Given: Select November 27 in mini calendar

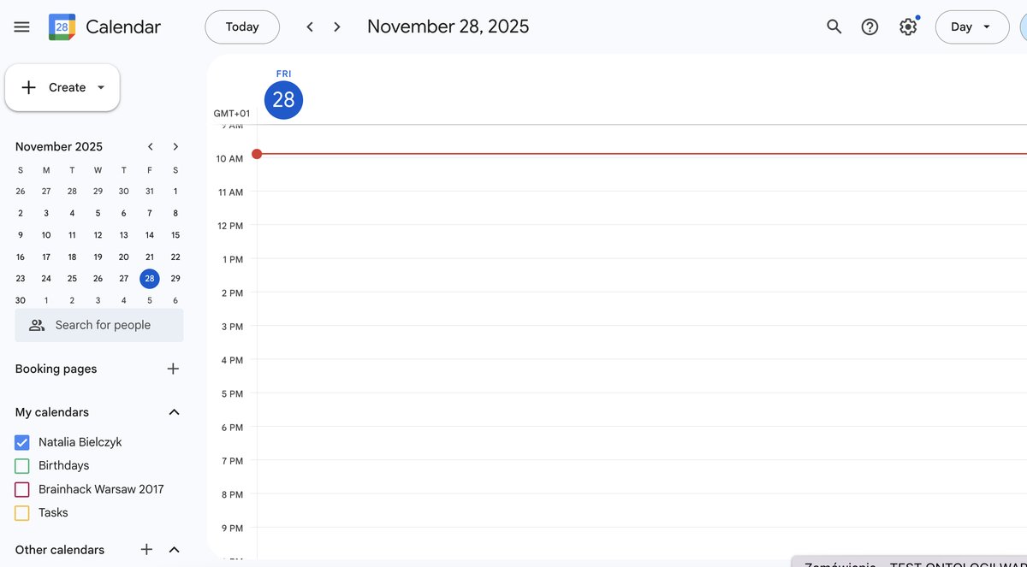Looking at the screenshot, I should (124, 278).
